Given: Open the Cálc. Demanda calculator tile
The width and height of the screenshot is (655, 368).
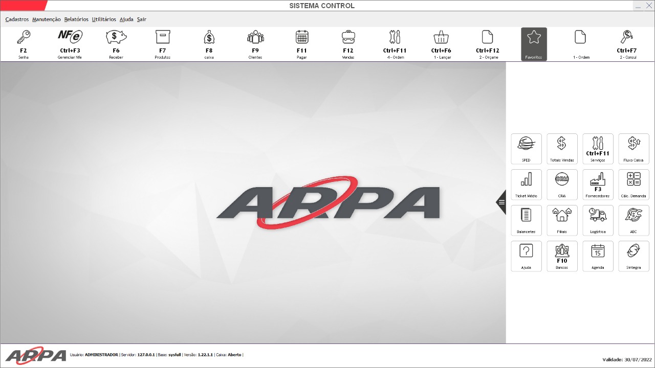Looking at the screenshot, I should click(634, 185).
